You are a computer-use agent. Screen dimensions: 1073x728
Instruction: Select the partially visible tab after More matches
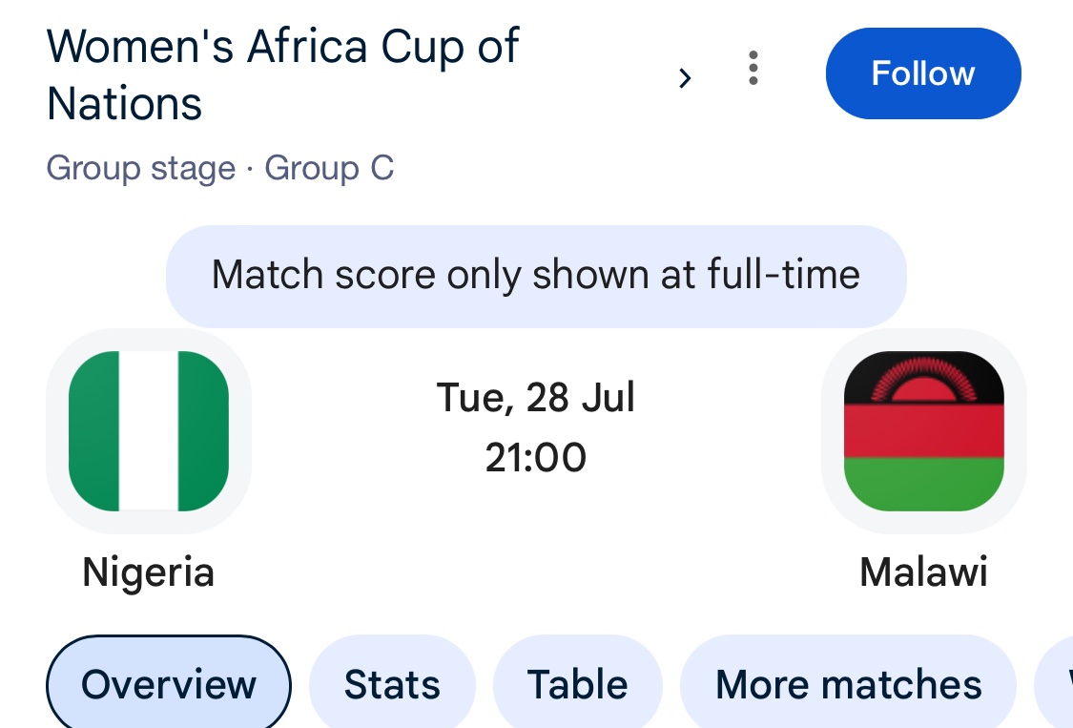point(1054,683)
